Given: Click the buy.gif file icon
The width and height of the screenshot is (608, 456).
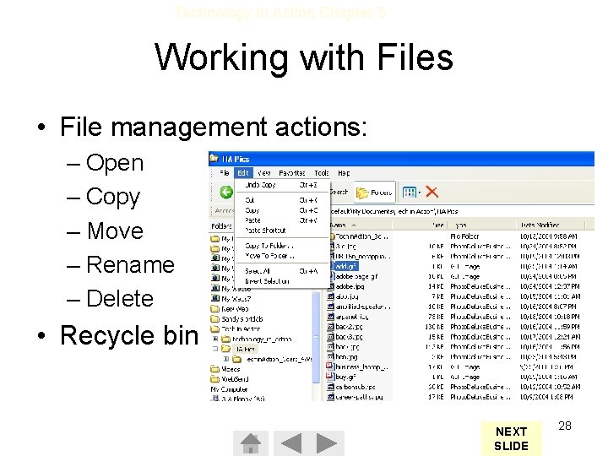Looking at the screenshot, I should click(x=330, y=377).
